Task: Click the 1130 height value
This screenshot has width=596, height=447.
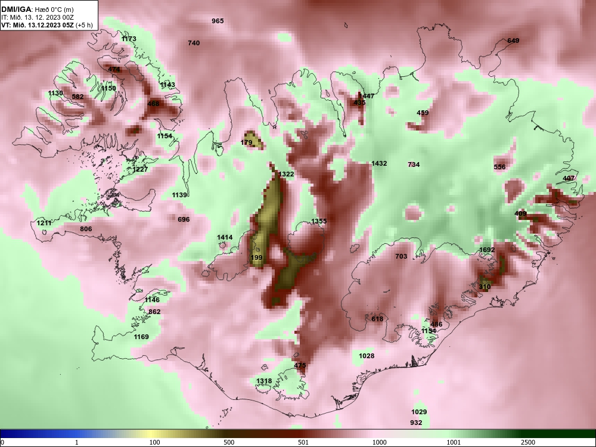Action: 55,93
